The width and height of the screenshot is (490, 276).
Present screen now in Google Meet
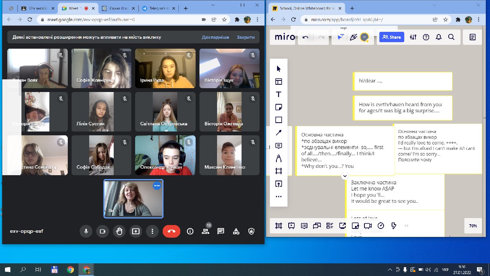[136, 231]
